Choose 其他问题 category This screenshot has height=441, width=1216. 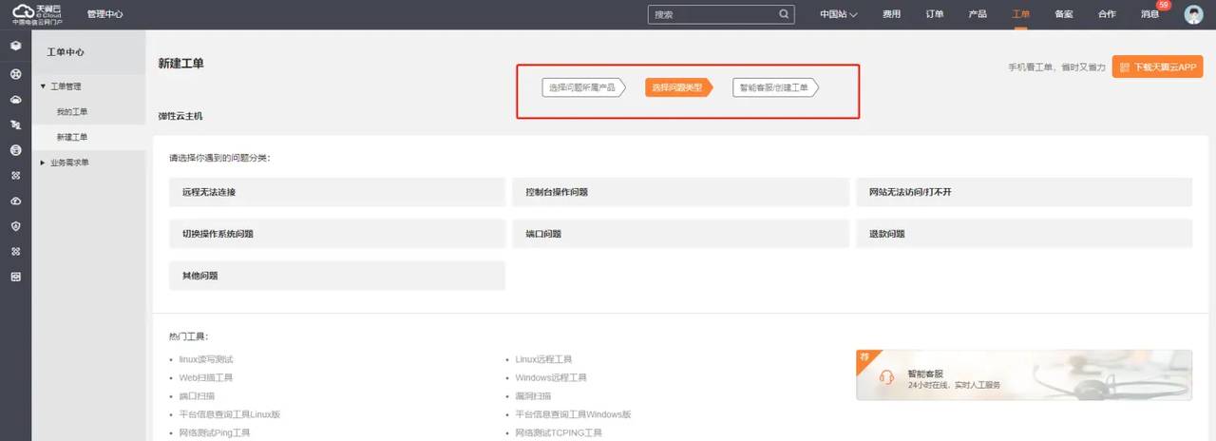(x=337, y=276)
